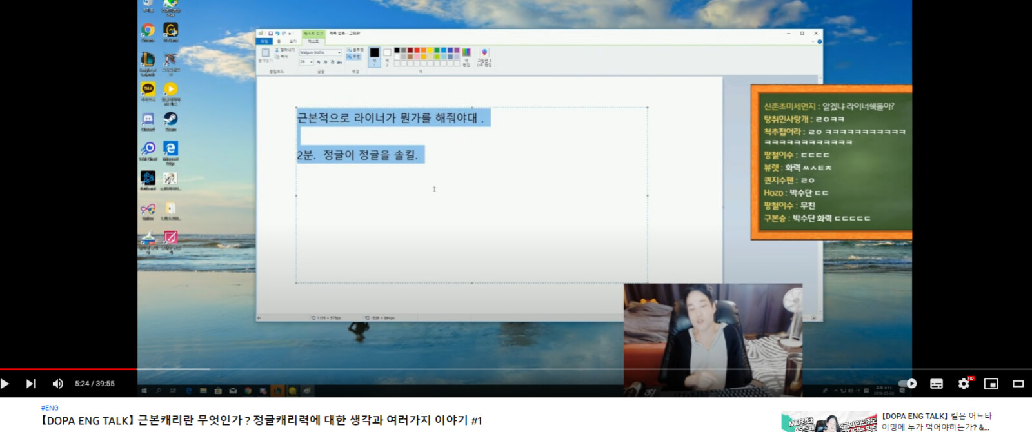Click the Paint save icon in title bar
This screenshot has width=1032, height=432.
coord(270,34)
